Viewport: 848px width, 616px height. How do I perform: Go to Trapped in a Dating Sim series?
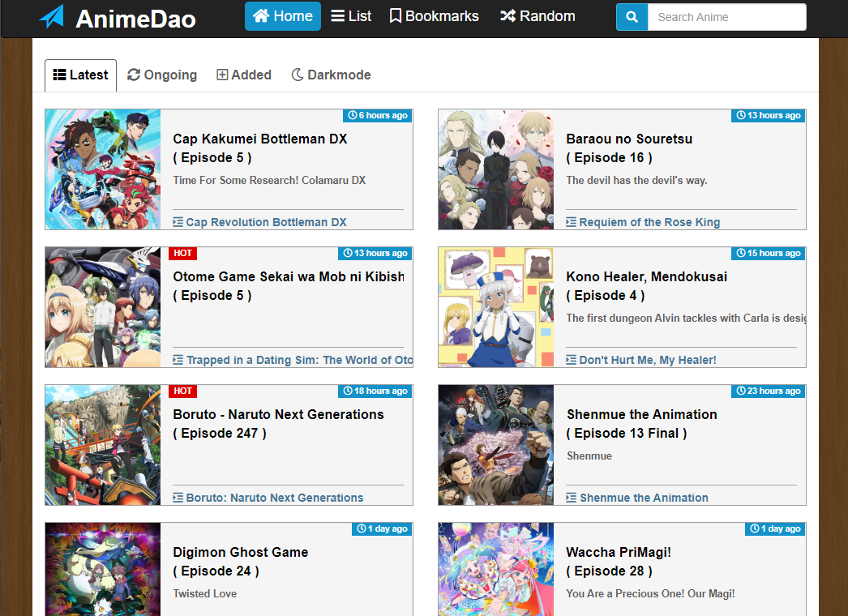300,360
